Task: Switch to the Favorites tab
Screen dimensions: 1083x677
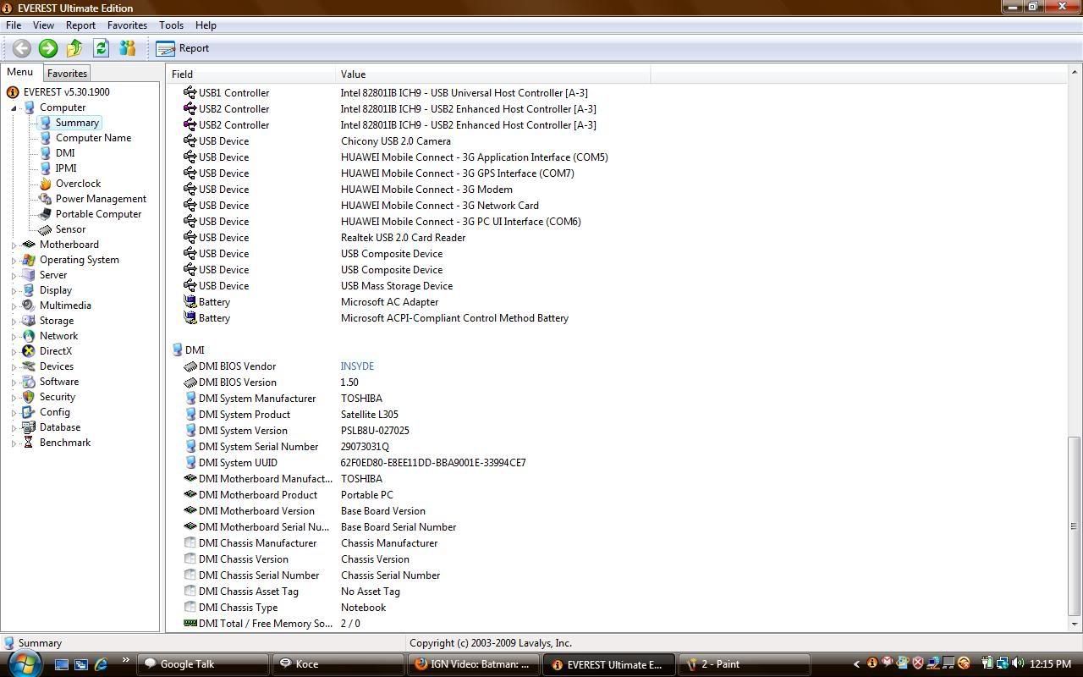Action: 67,74
